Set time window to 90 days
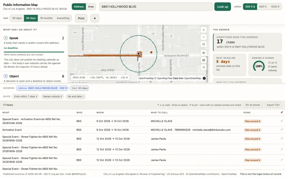Viewport: 285px width, 178px height. [x=31, y=18]
